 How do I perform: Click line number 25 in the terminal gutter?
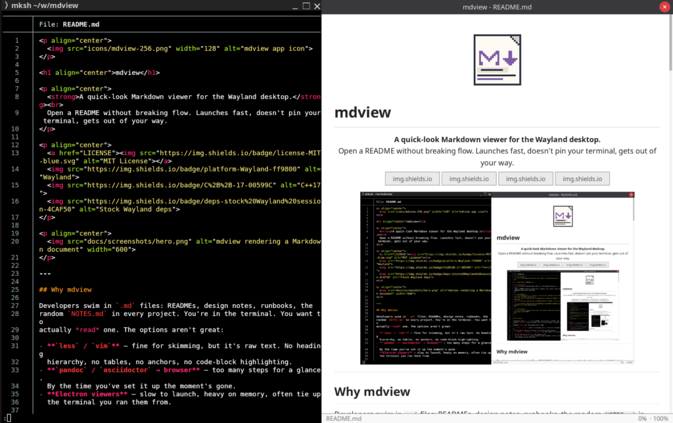point(15,290)
